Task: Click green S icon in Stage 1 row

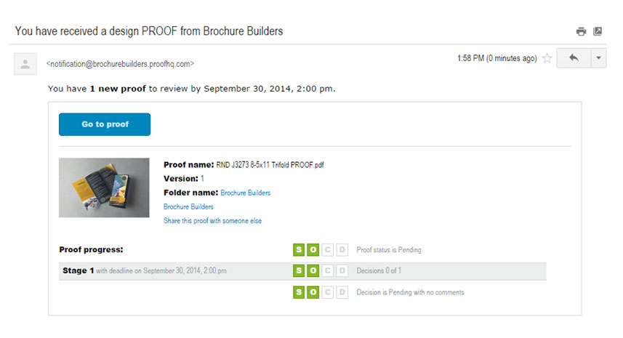Action: [299, 271]
